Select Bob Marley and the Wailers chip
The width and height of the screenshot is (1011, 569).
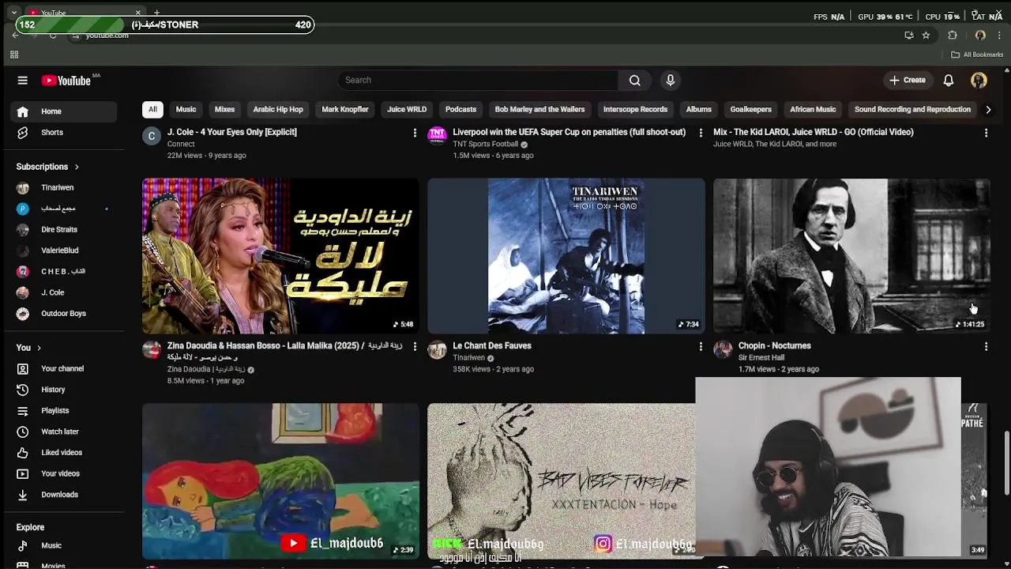pos(539,109)
